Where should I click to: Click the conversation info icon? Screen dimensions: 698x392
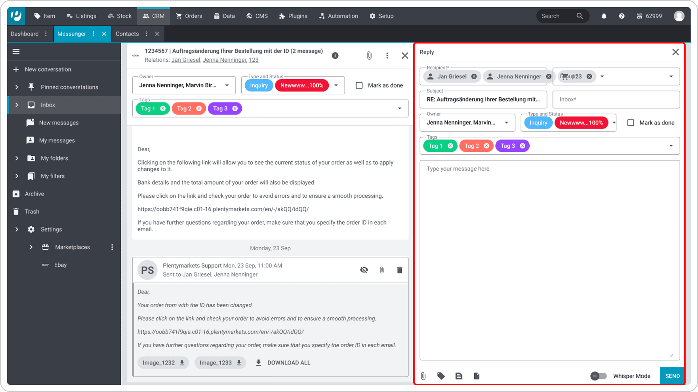[x=335, y=55]
